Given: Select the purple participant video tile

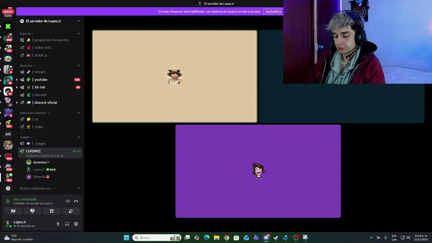Looking at the screenshot, I should click(258, 171).
